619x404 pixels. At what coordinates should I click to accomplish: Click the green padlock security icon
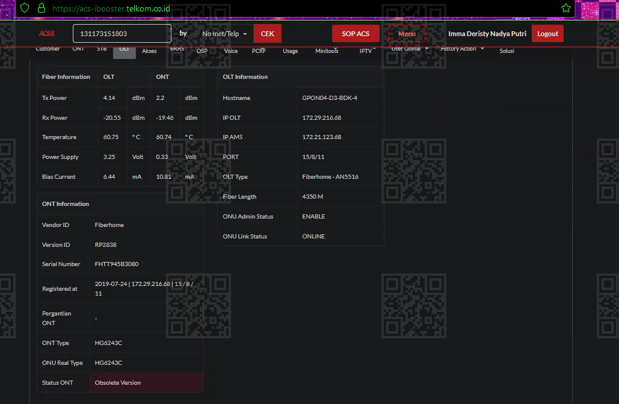coord(41,8)
